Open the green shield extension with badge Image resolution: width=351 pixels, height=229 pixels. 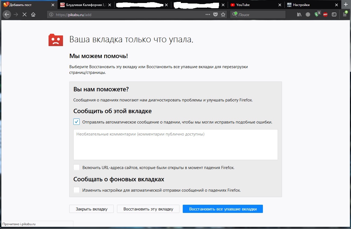point(317,14)
